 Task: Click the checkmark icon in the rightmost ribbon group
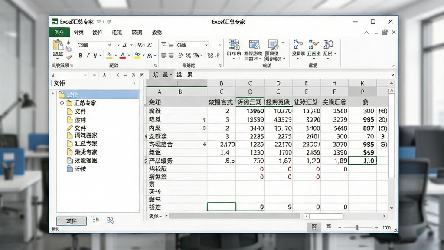click(314, 45)
